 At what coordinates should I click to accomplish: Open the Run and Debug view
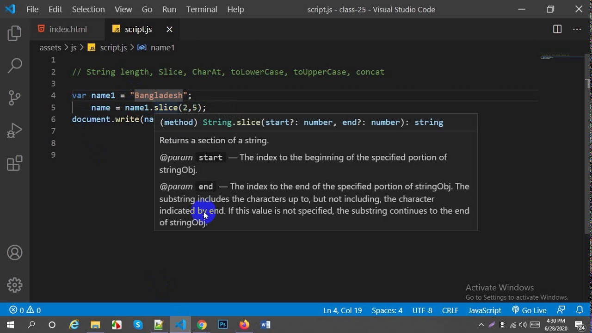[x=15, y=130]
